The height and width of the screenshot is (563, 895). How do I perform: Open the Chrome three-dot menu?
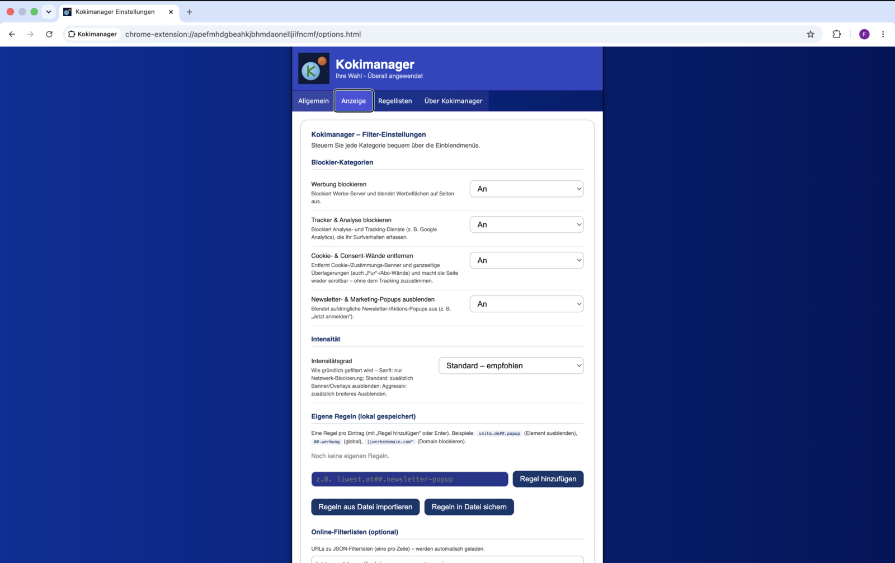pos(883,34)
